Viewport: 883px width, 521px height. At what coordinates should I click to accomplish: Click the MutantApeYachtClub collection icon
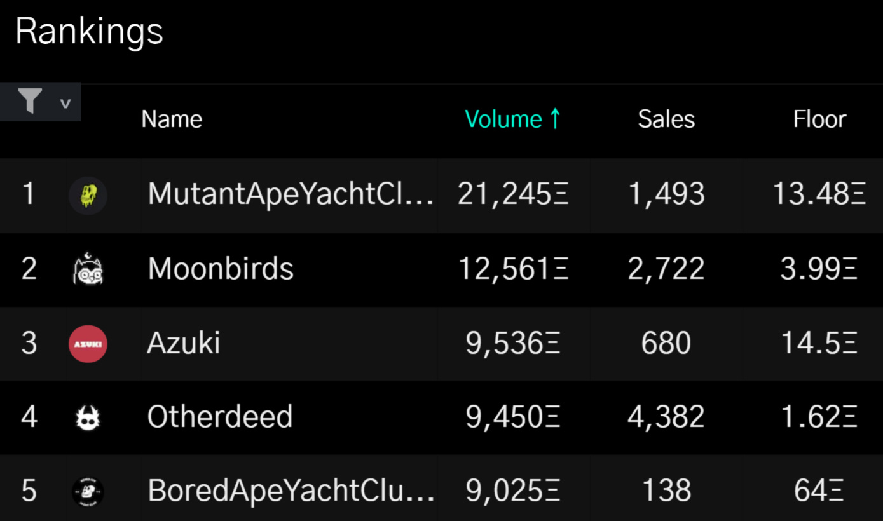click(x=88, y=195)
